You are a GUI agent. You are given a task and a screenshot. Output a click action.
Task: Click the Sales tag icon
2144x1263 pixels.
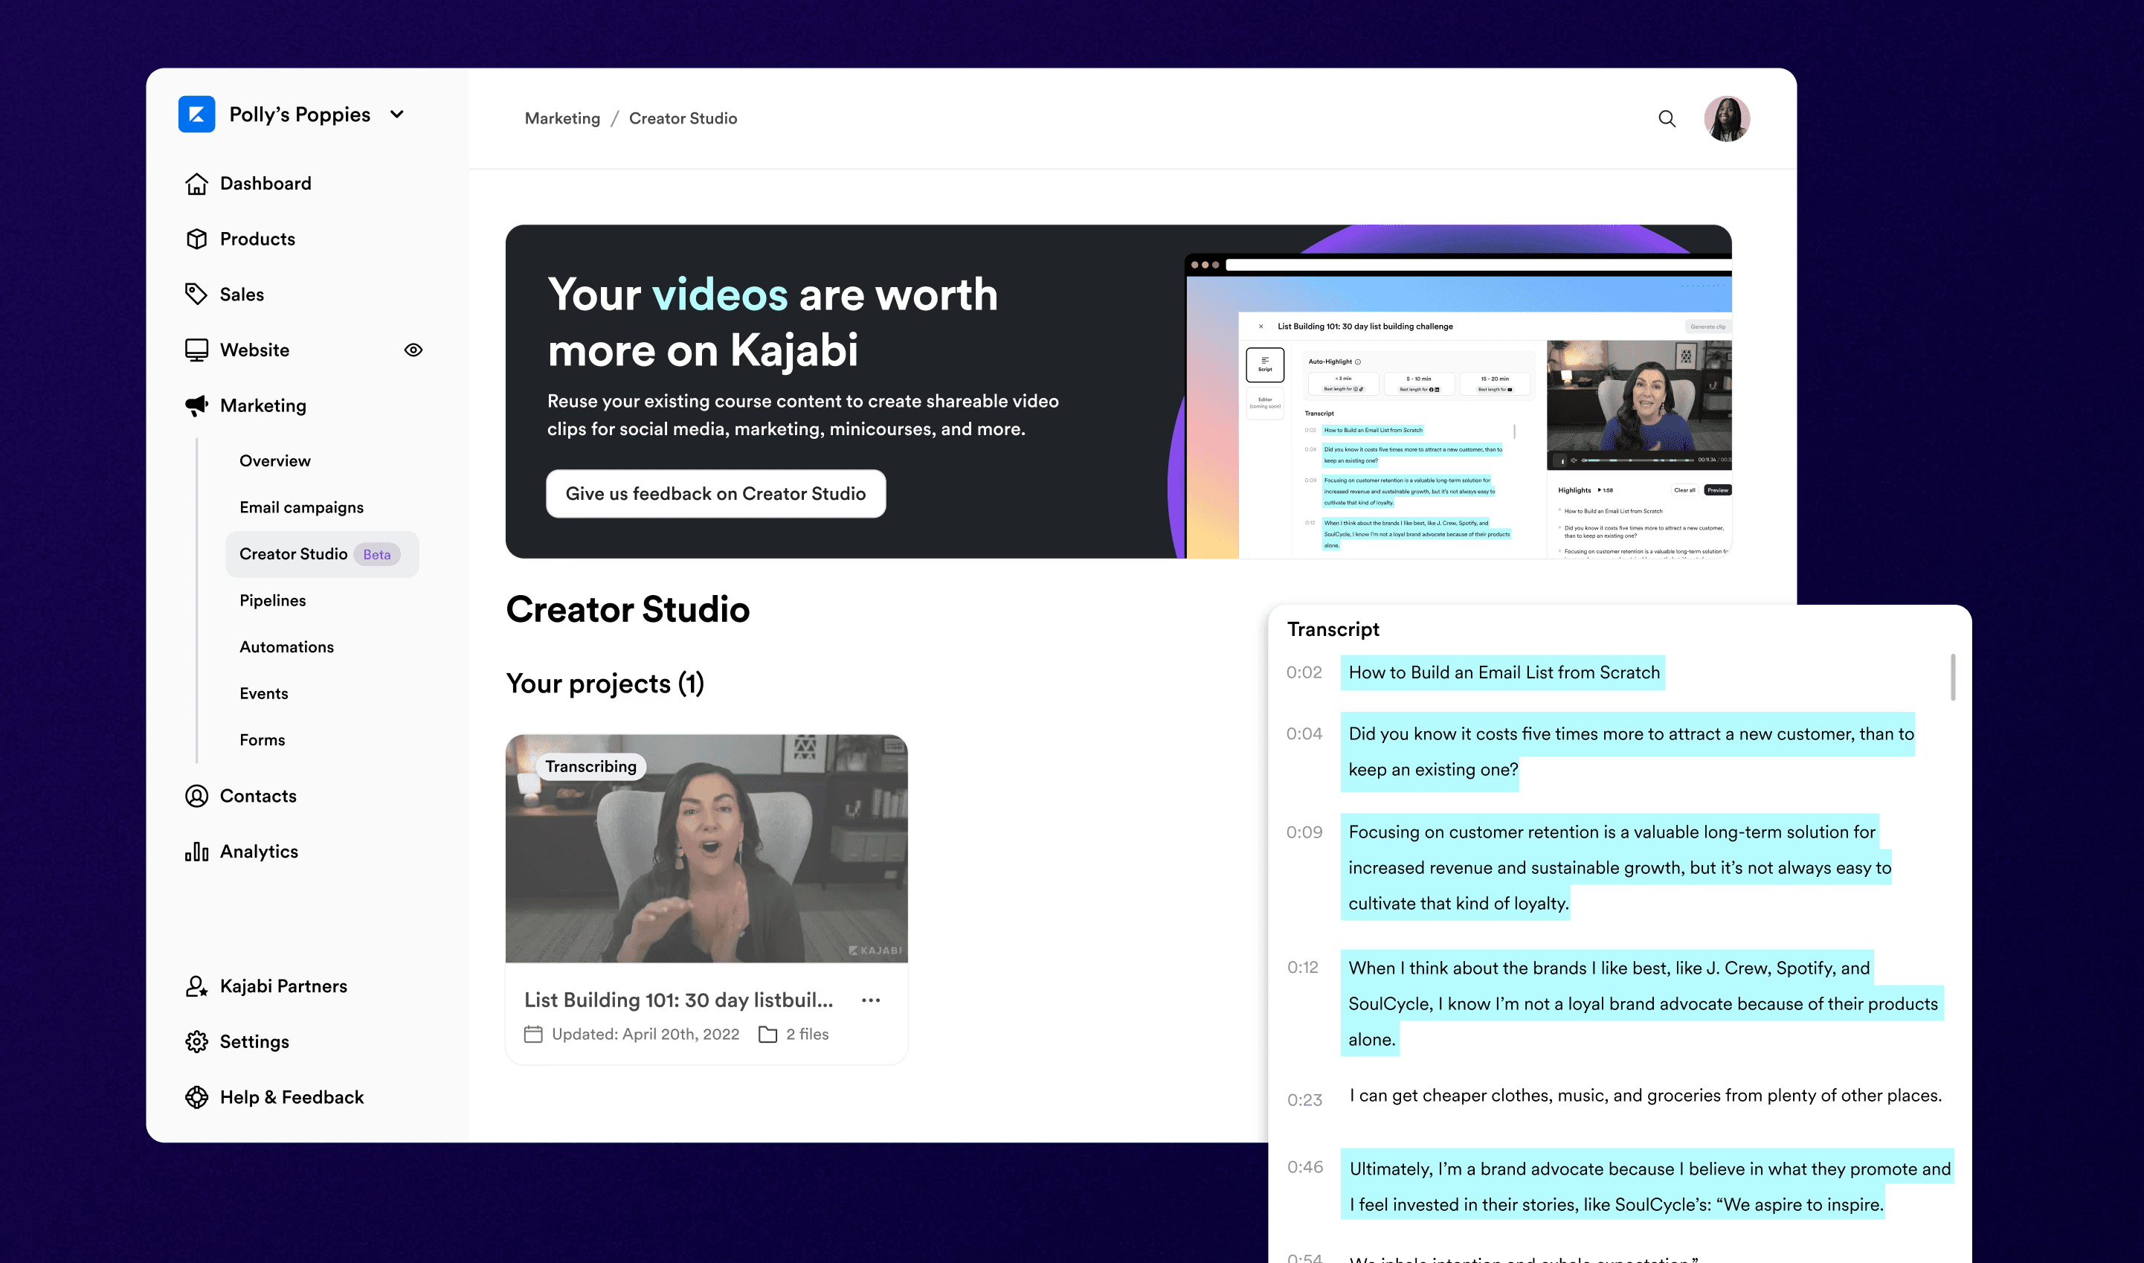point(196,295)
